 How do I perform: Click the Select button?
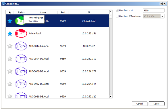tap(156, 104)
